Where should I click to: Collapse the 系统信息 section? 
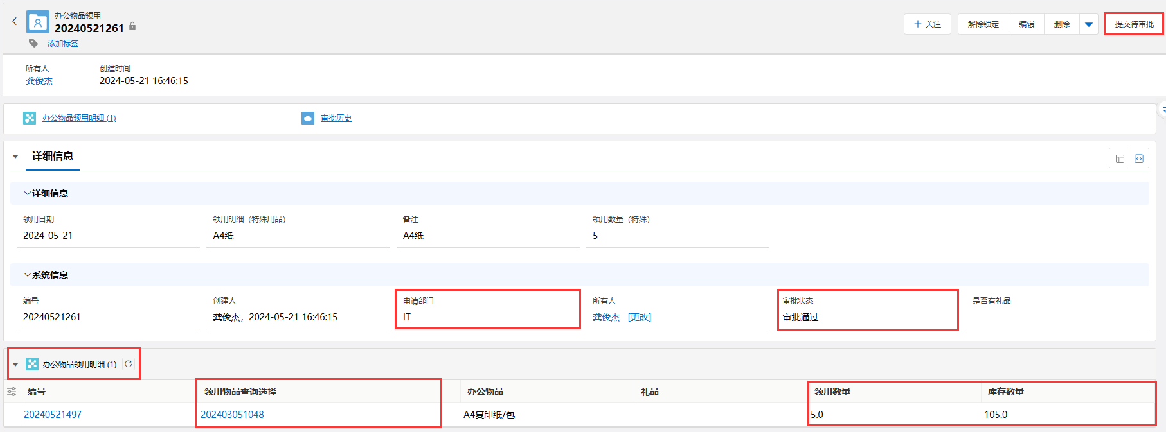click(x=27, y=275)
